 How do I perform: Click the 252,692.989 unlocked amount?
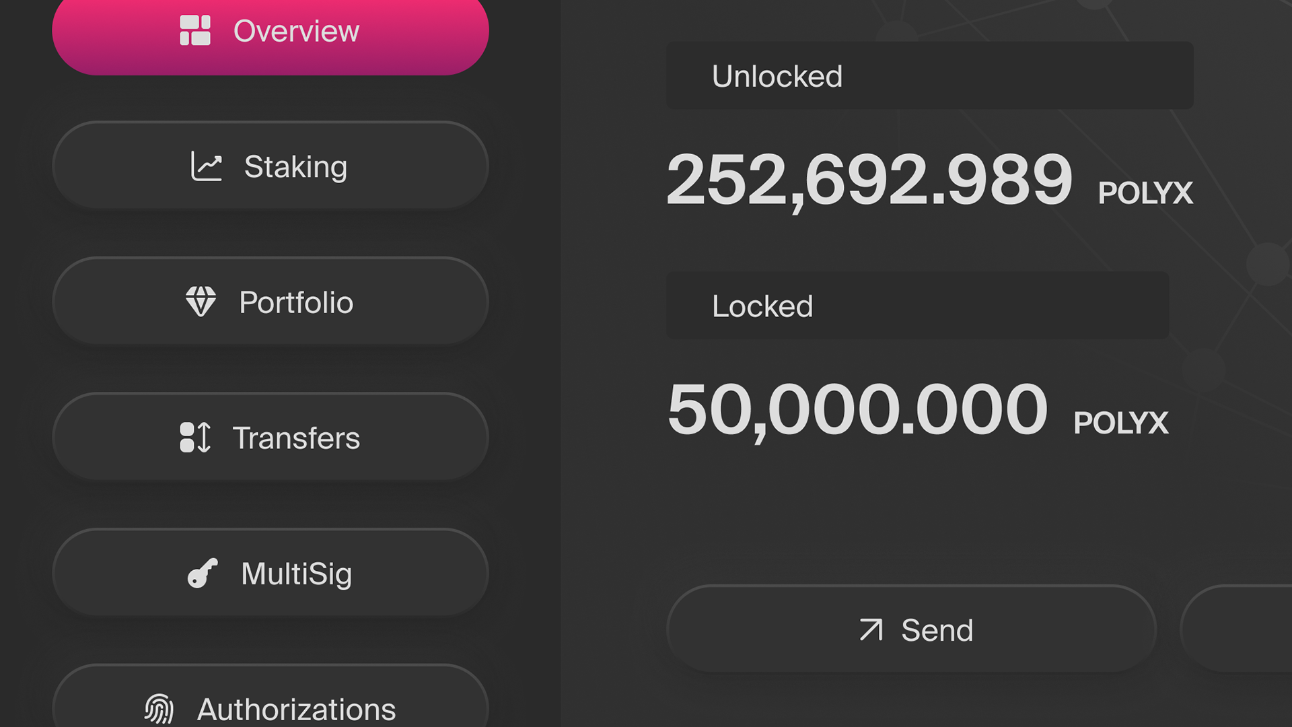pyautogui.click(x=869, y=180)
